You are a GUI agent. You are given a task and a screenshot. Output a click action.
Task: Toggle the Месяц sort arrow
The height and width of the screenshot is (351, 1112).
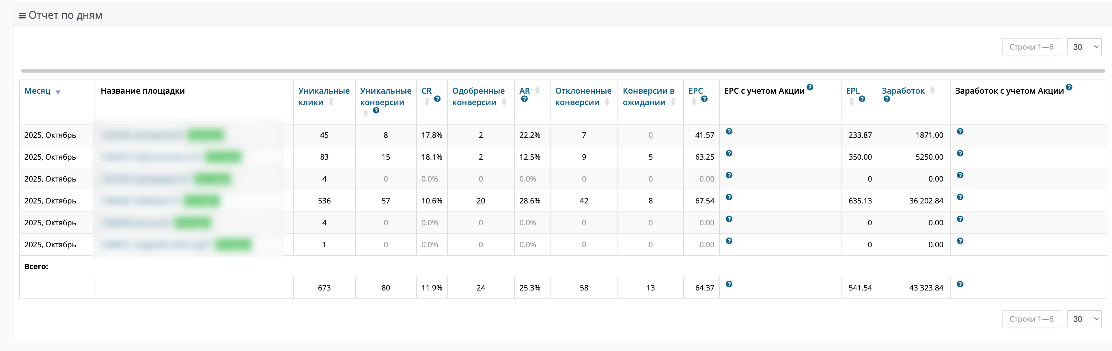58,92
